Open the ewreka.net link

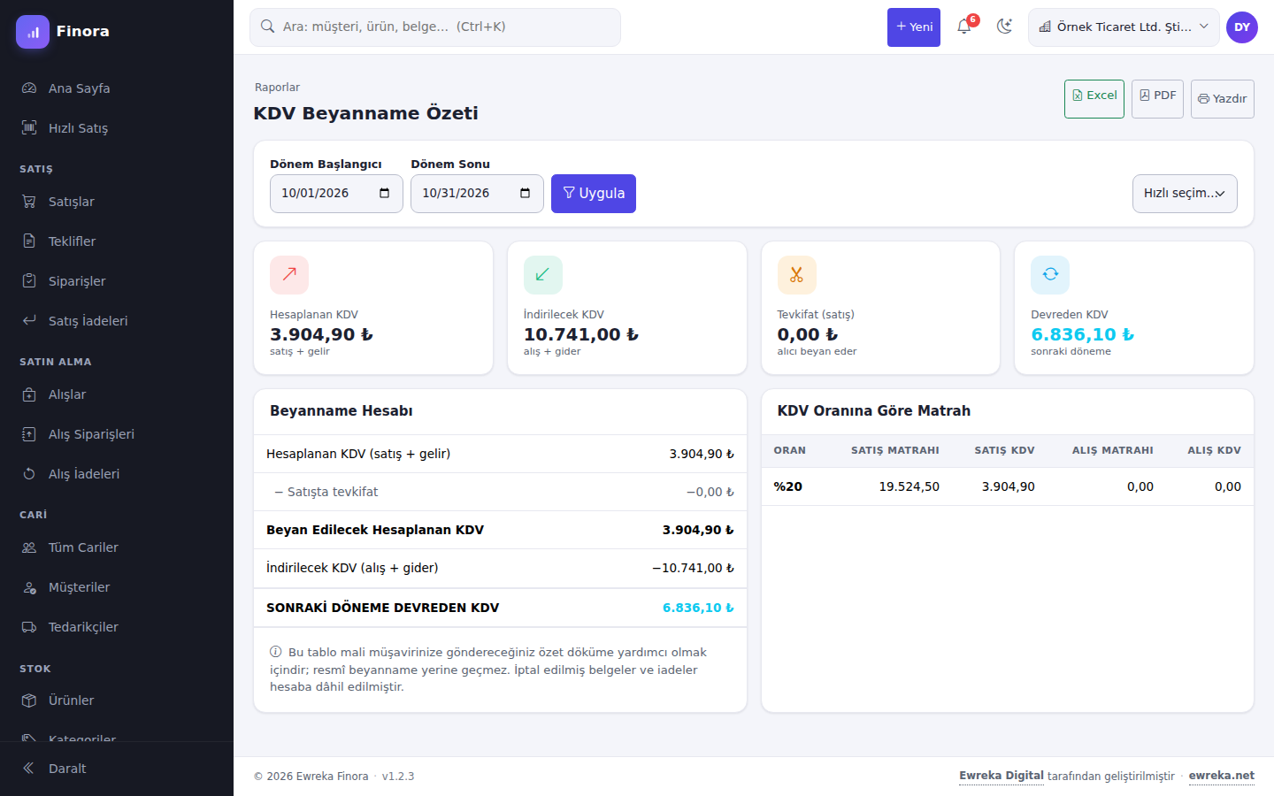(x=1222, y=776)
